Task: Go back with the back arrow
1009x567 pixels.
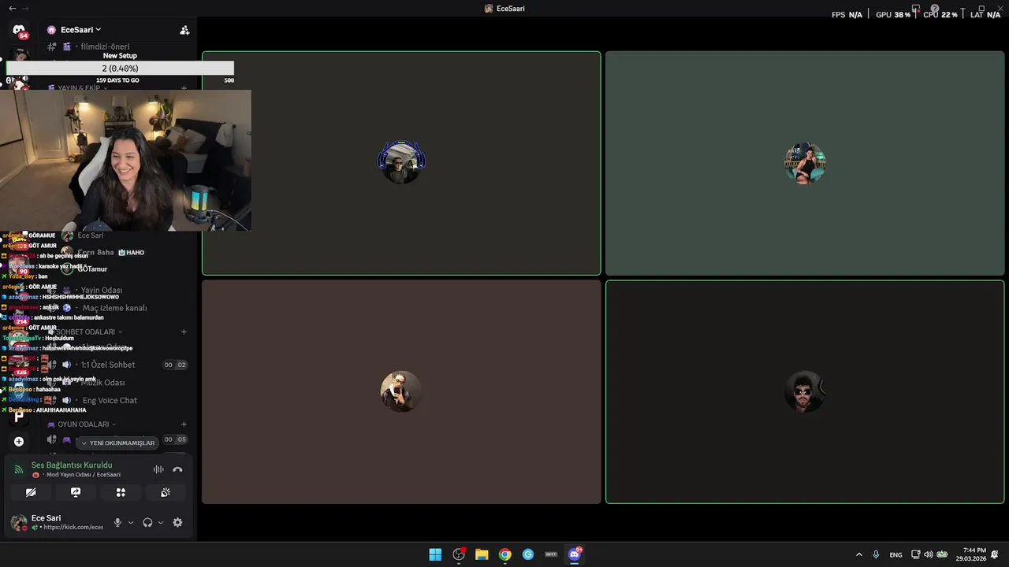Action: (12, 8)
